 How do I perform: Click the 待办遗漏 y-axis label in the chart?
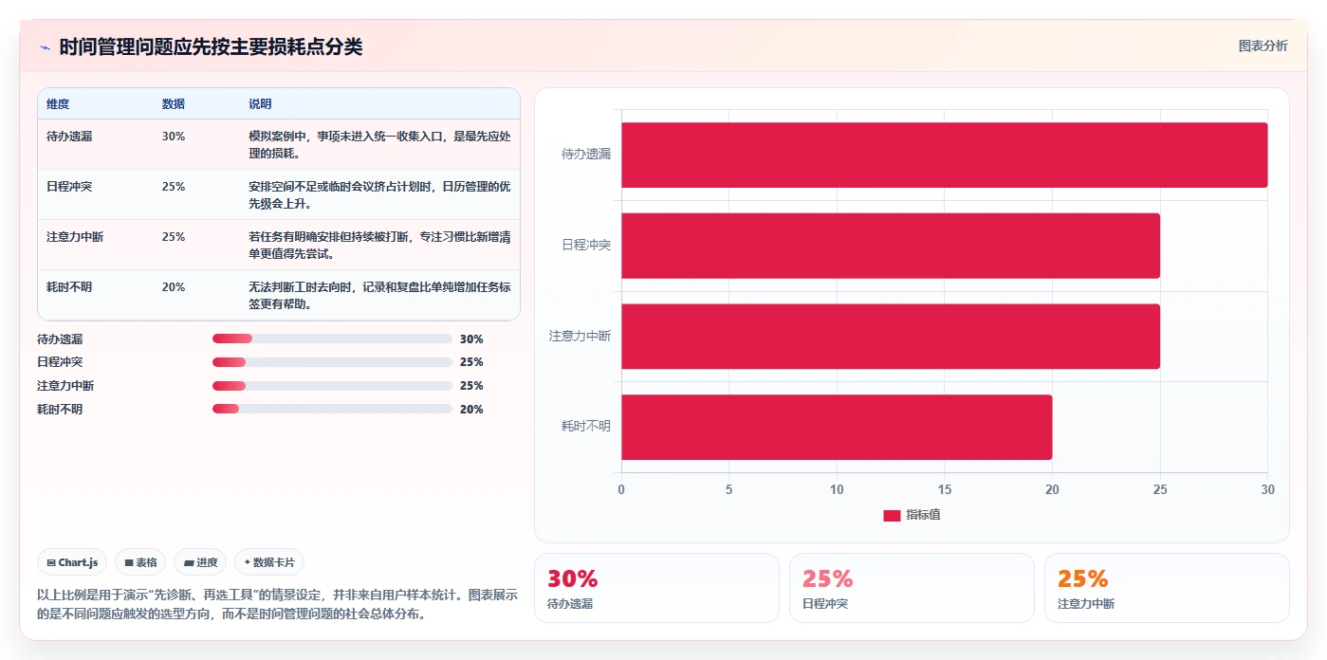click(586, 155)
